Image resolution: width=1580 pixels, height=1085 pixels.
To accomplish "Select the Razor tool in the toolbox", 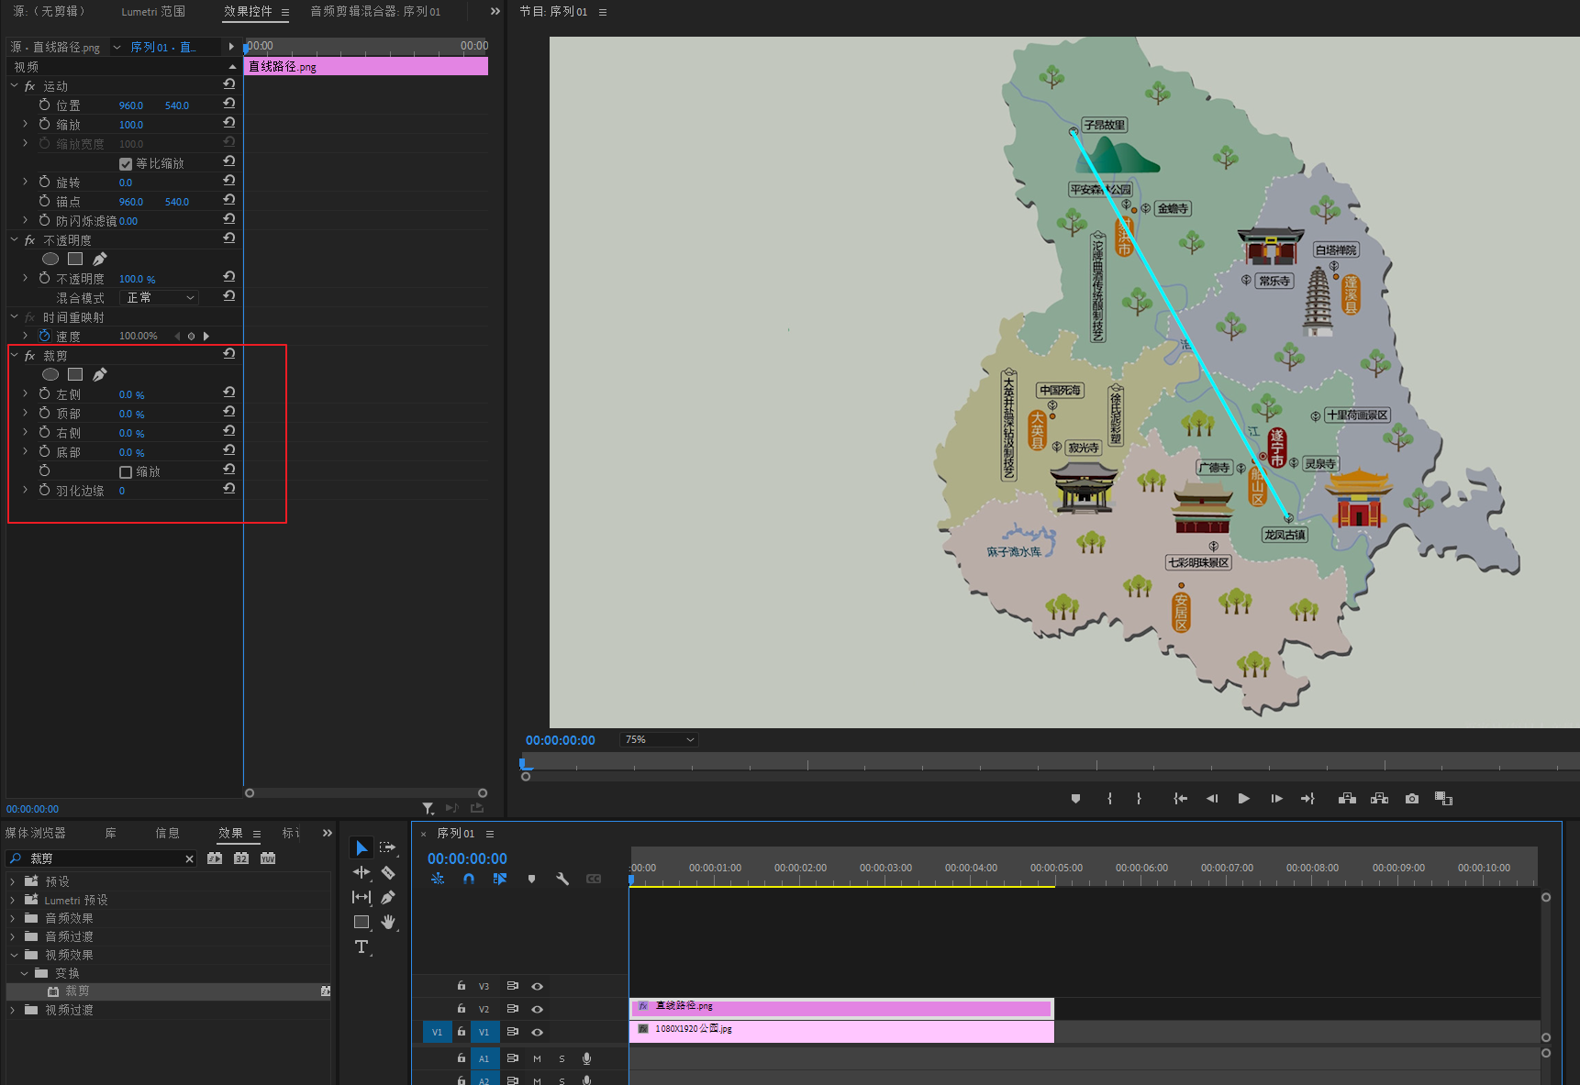I will [x=388, y=873].
